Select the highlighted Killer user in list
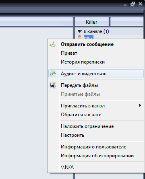 tap(89, 37)
